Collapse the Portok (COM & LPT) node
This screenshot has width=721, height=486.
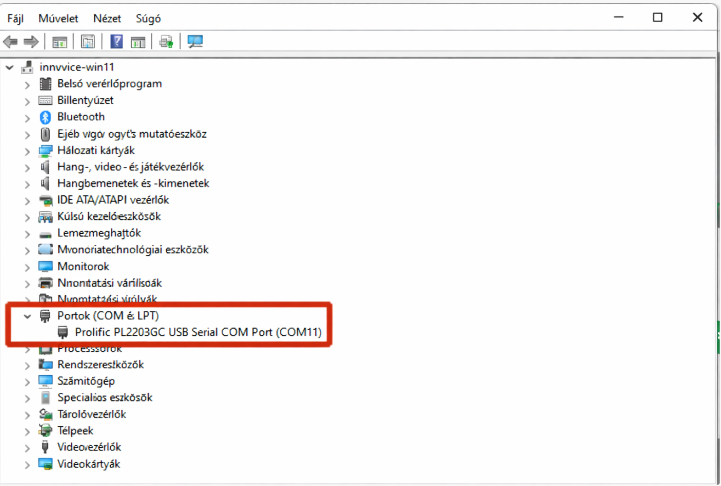pyautogui.click(x=28, y=316)
